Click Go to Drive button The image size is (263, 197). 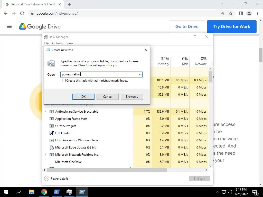point(187,26)
